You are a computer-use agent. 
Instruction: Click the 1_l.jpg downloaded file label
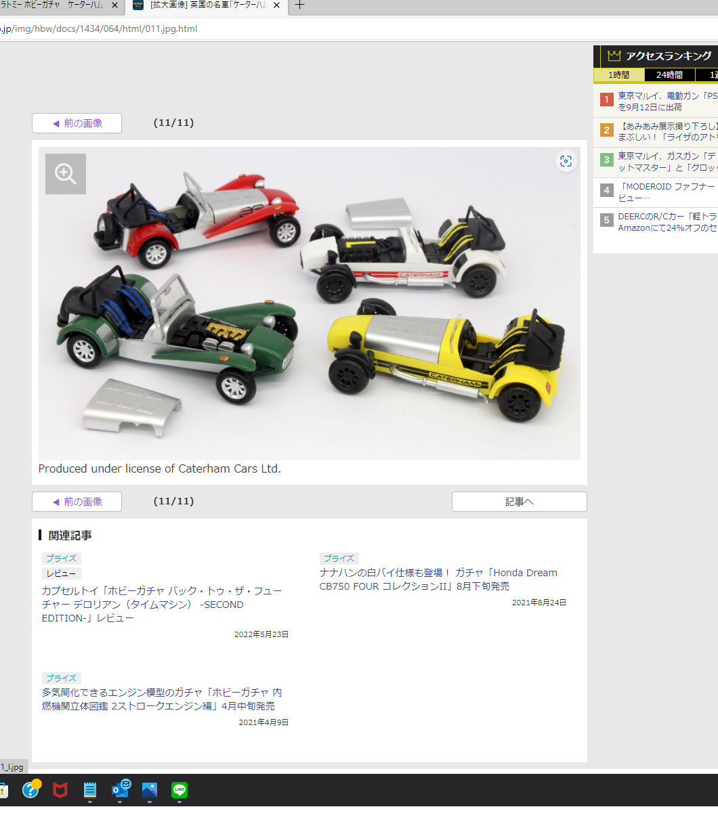(x=12, y=767)
